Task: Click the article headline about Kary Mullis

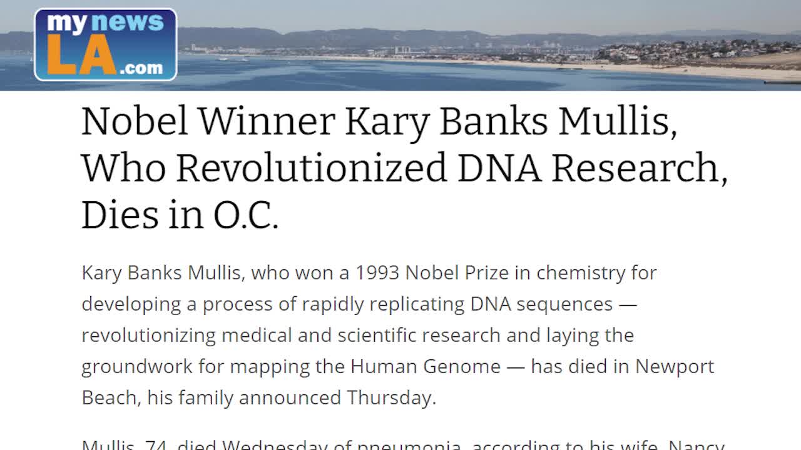Action: [x=404, y=167]
